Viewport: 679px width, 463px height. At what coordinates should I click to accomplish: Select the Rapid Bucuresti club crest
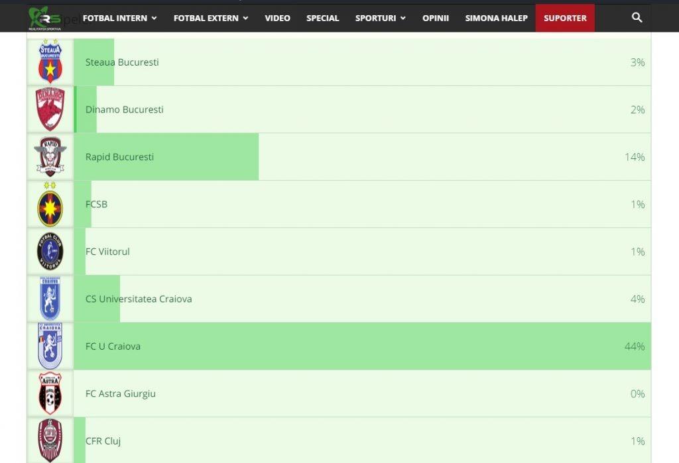[50, 156]
